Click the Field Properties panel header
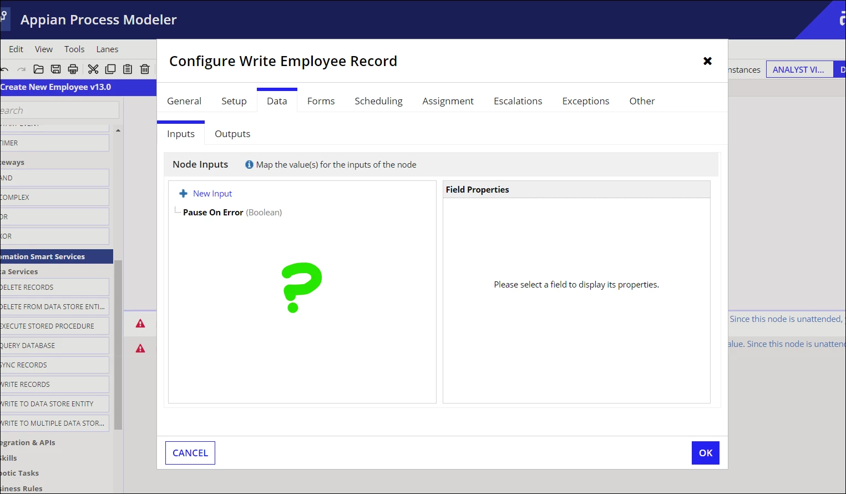 pyautogui.click(x=576, y=190)
